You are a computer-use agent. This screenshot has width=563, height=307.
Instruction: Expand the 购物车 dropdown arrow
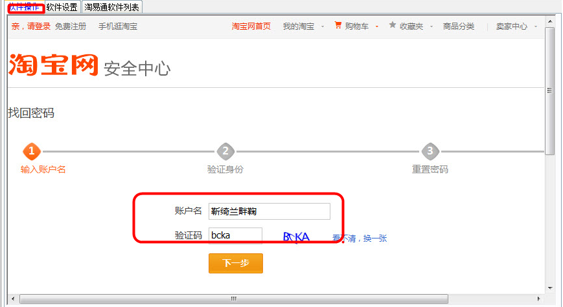(376, 26)
